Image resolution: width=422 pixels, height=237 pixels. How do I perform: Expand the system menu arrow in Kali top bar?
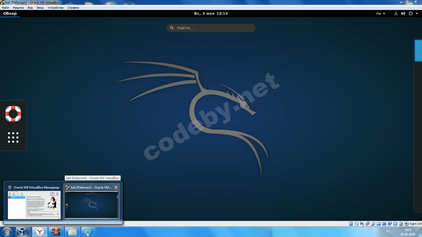[x=417, y=13]
